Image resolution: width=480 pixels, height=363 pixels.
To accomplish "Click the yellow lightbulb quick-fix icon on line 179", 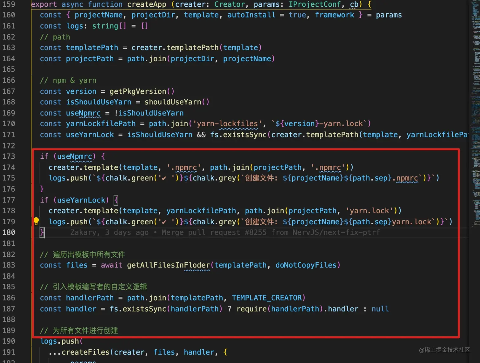I will tap(36, 221).
